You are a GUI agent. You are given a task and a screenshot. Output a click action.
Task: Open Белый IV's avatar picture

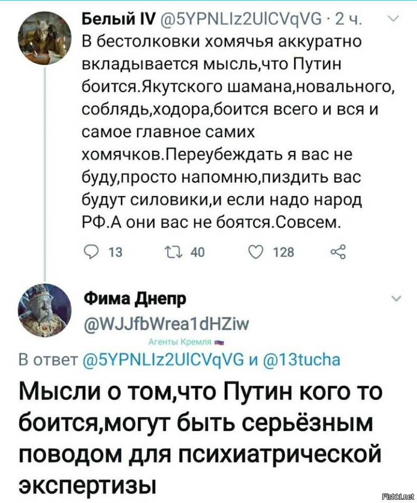(x=44, y=37)
